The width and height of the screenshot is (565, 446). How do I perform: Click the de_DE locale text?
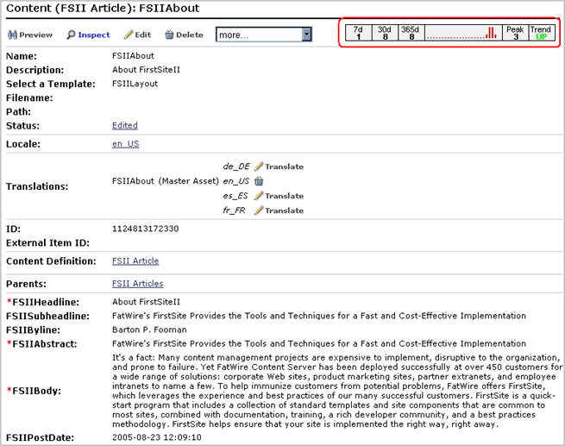click(x=236, y=166)
